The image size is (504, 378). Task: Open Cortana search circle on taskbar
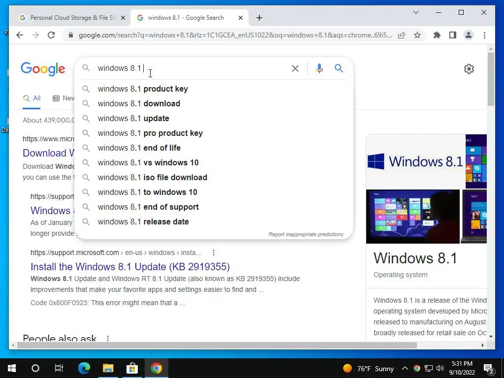35,368
